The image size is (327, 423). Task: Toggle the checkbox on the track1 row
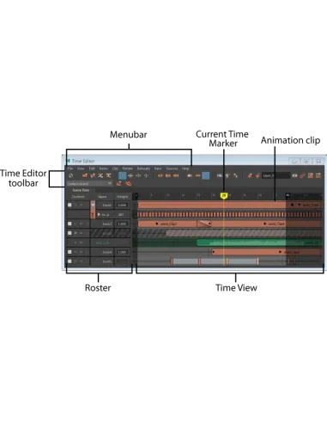[x=70, y=205]
